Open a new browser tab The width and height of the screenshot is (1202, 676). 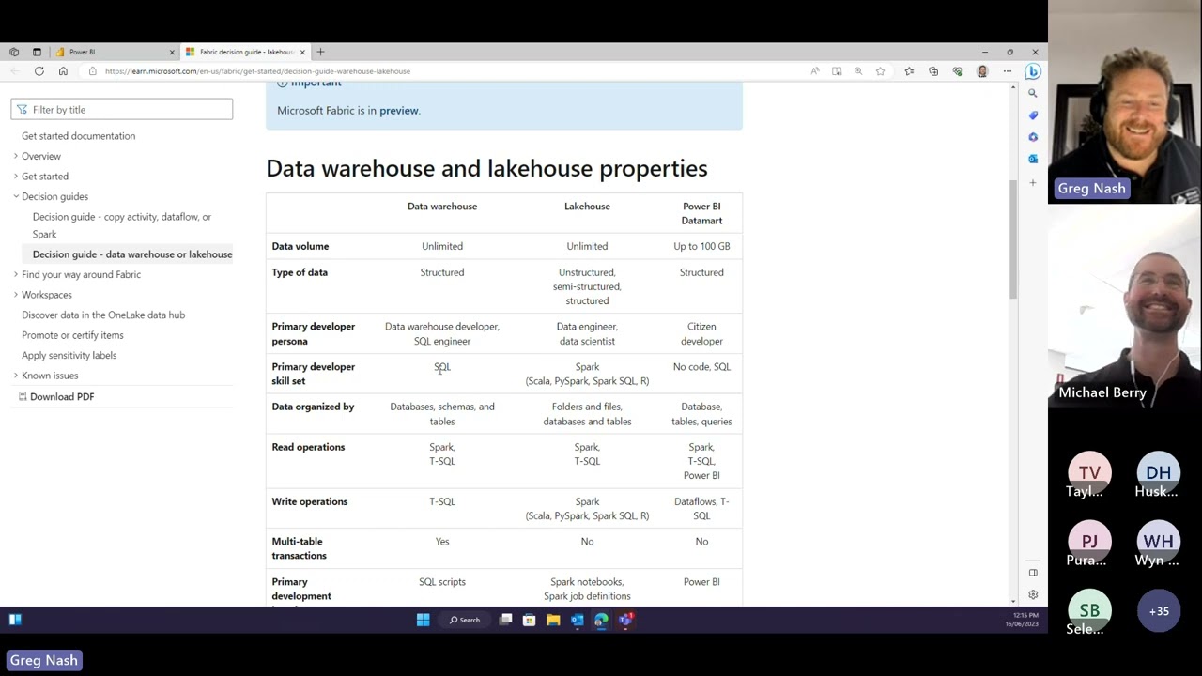point(320,52)
